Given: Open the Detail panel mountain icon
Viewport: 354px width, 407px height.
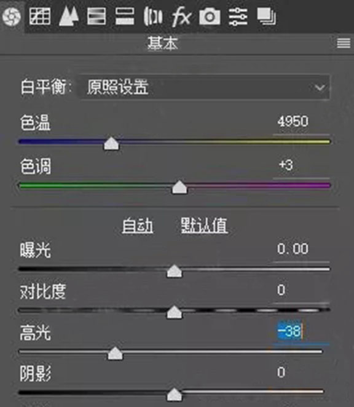Looking at the screenshot, I should click(68, 16).
